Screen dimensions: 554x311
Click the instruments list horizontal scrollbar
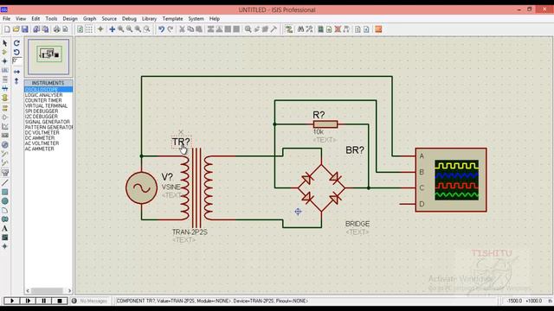pos(48,290)
